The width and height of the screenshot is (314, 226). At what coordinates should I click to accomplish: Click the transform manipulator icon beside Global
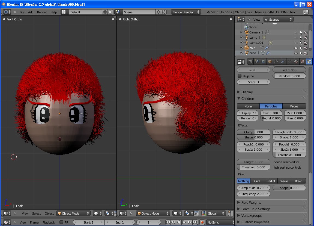204,213
